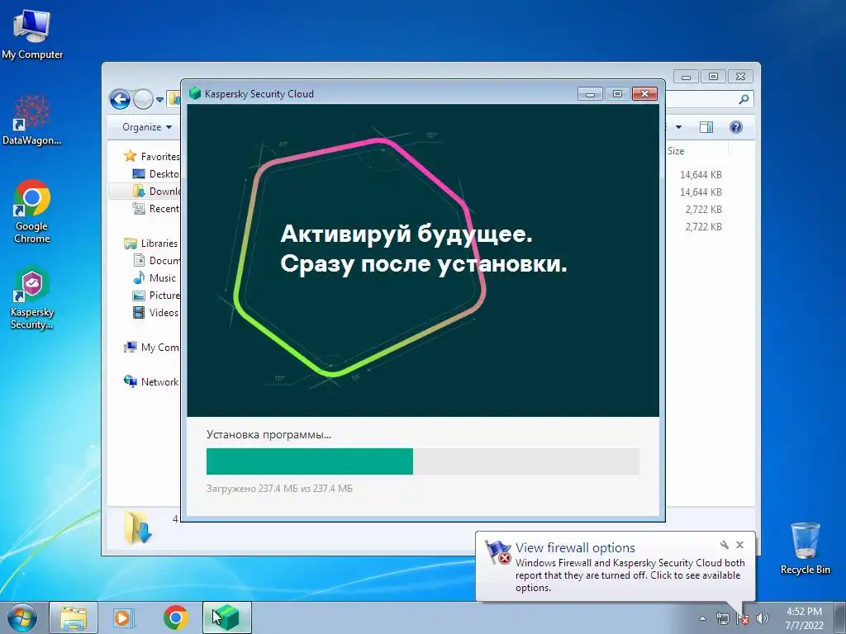Click first 2,722 KB size cell
846x634 pixels.
click(x=703, y=209)
